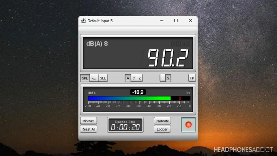The width and height of the screenshot is (277, 156).
Task: Switch to Leq measurement mode
Action: [x=94, y=78]
